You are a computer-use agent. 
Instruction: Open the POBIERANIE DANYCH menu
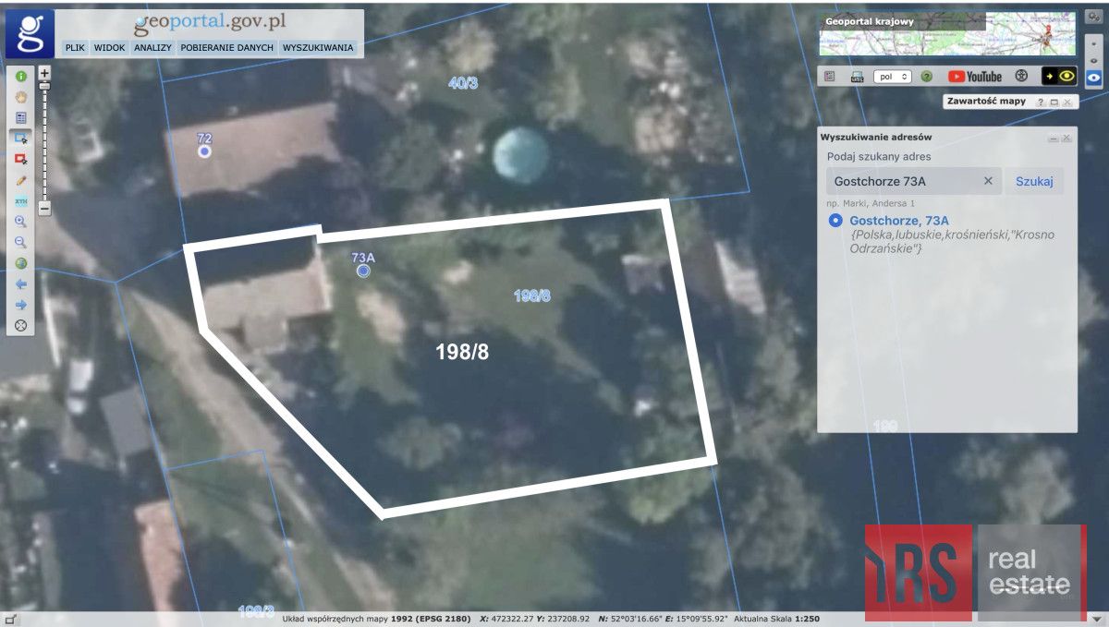coord(227,47)
